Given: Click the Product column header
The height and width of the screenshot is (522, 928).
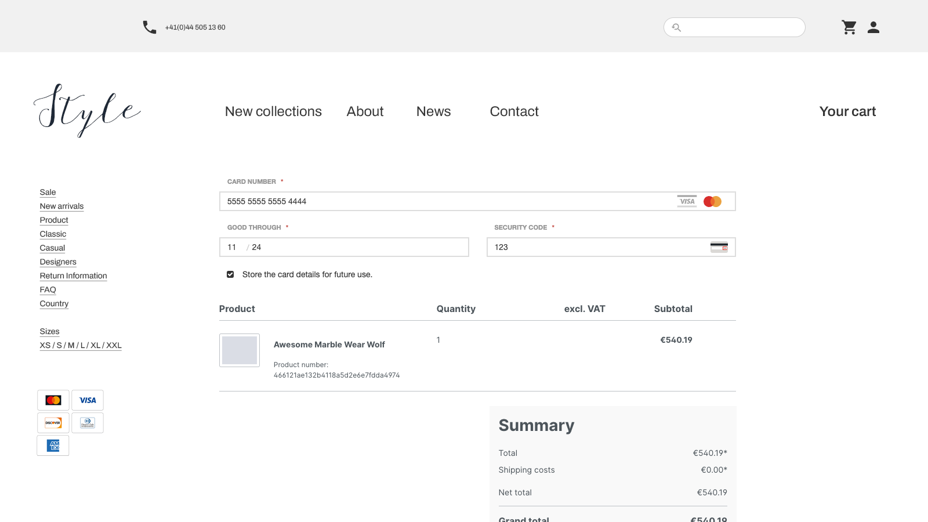Looking at the screenshot, I should coord(237,309).
